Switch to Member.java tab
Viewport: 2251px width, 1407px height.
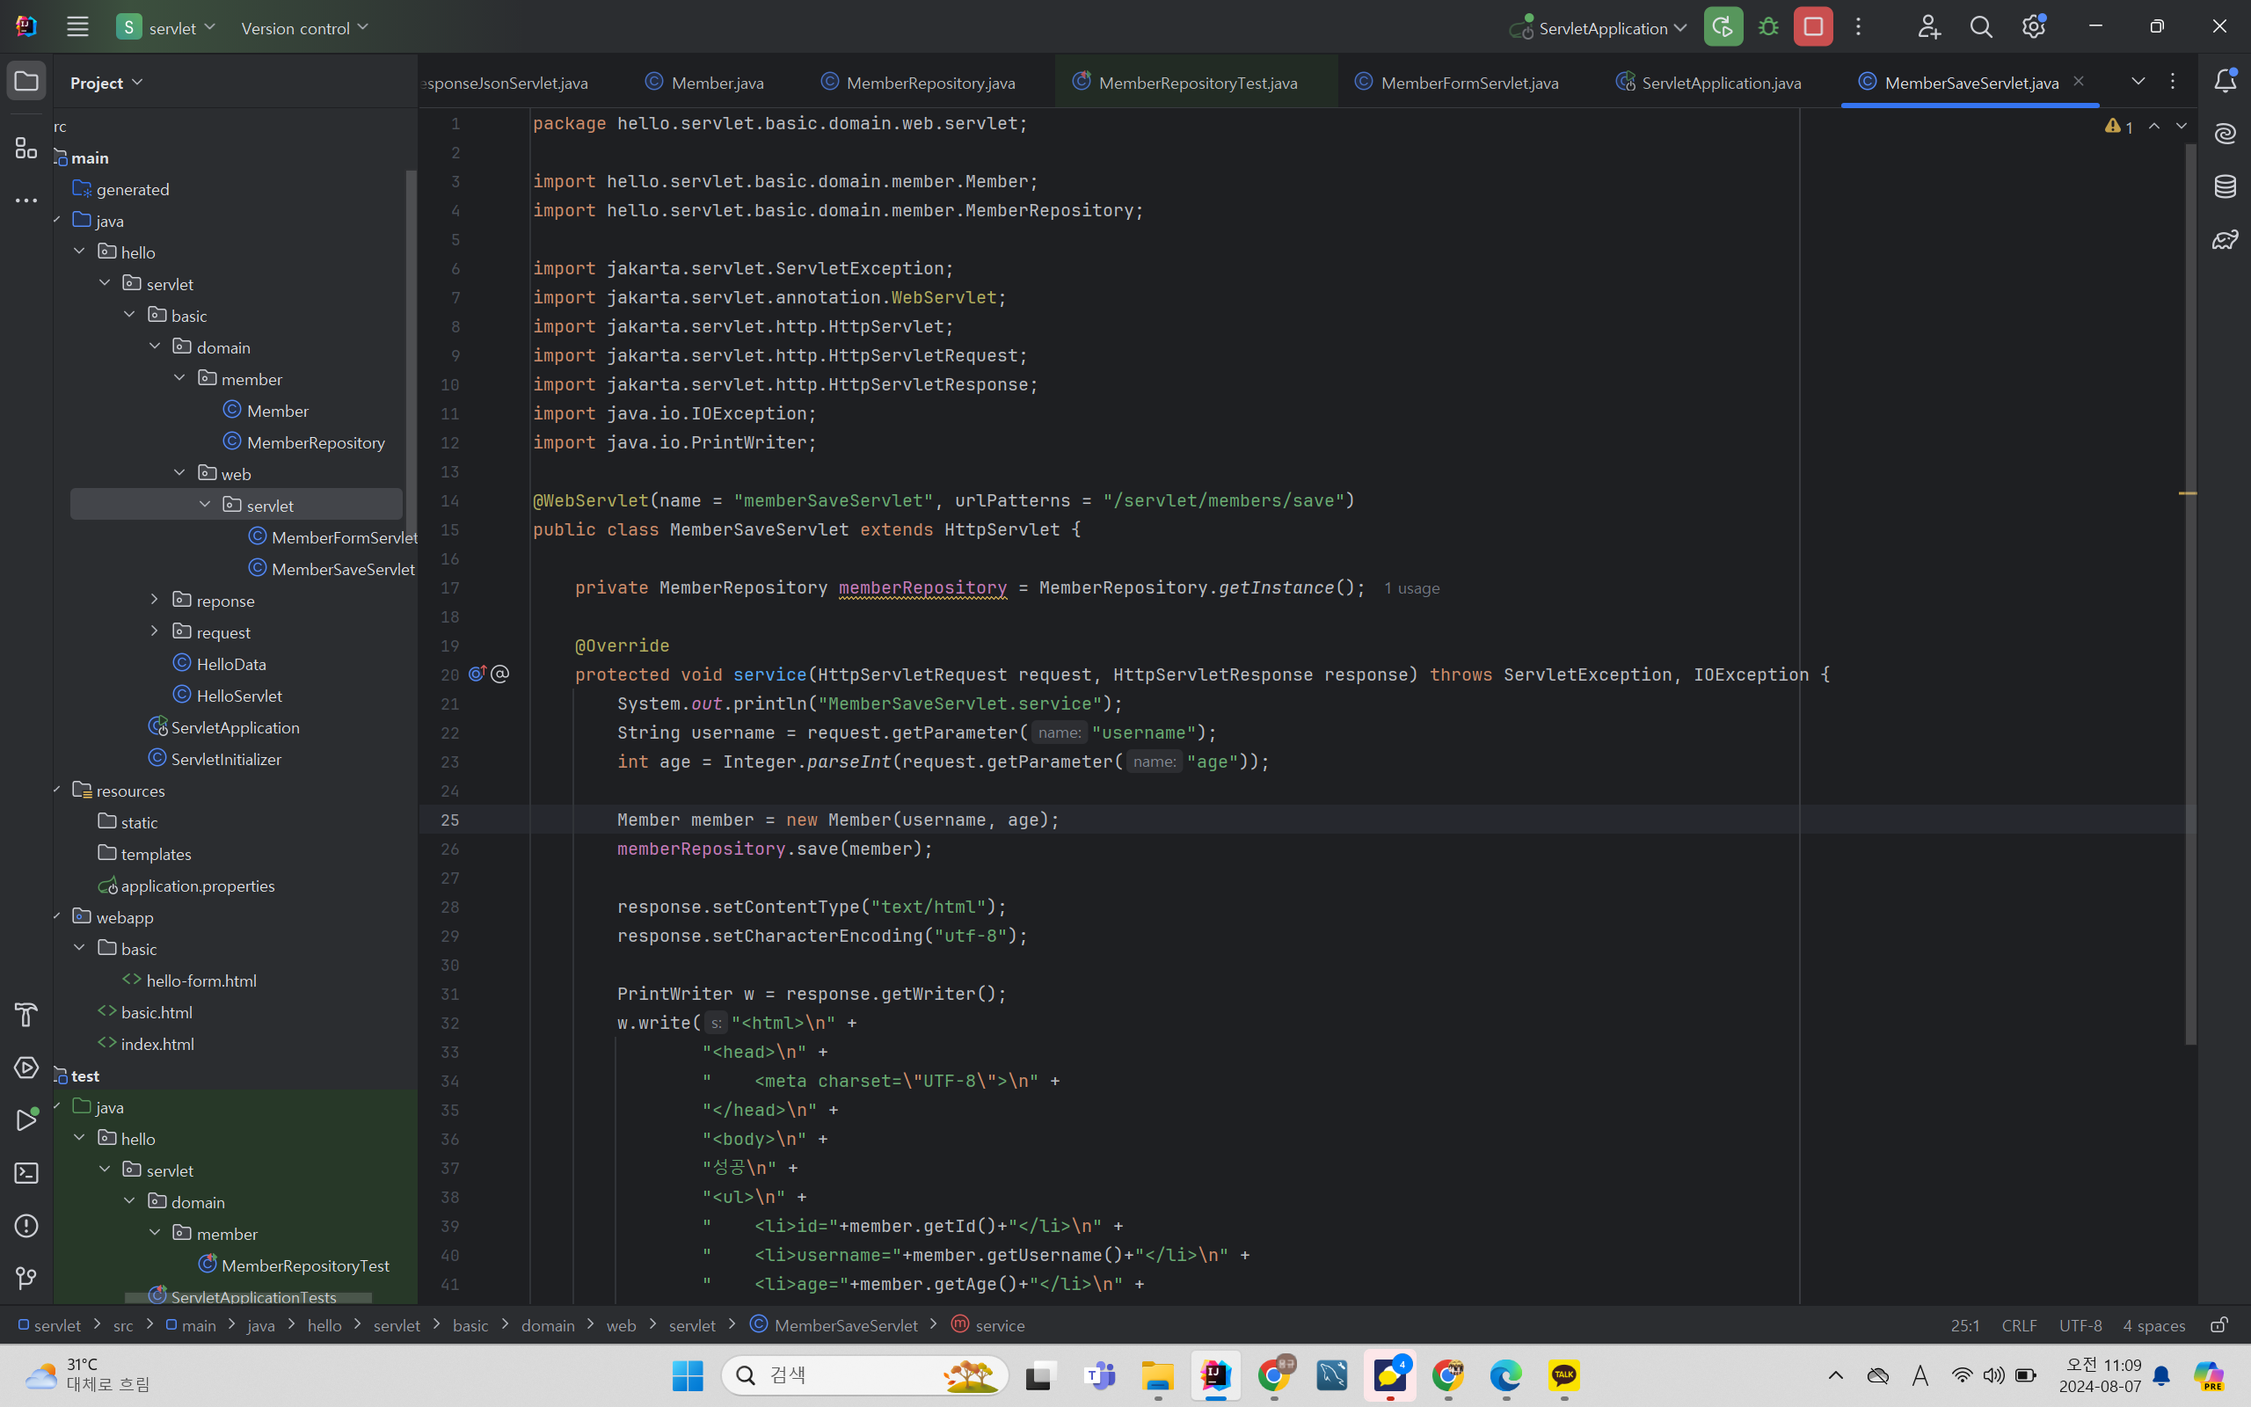(x=704, y=82)
